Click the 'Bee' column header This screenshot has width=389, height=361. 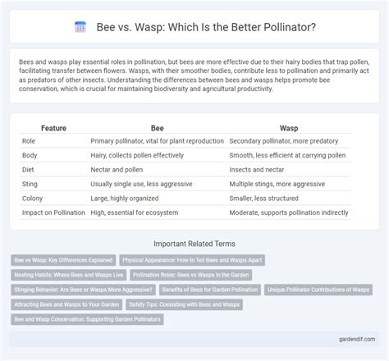tap(158, 128)
